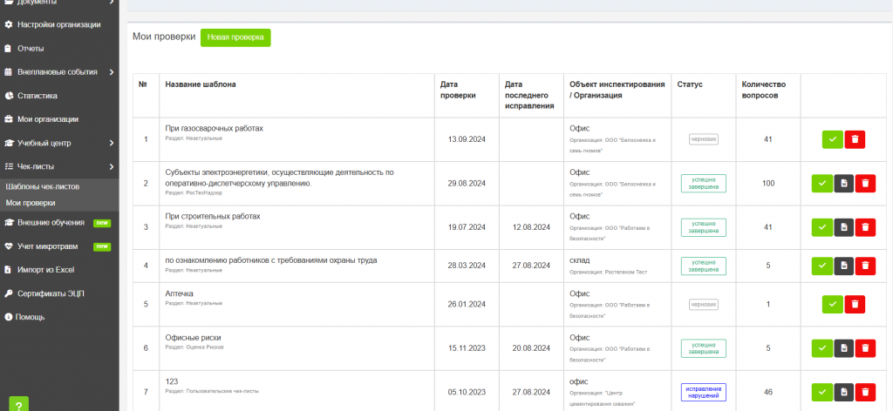Click the green question mark help icon
The width and height of the screenshot is (893, 411).
click(19, 404)
